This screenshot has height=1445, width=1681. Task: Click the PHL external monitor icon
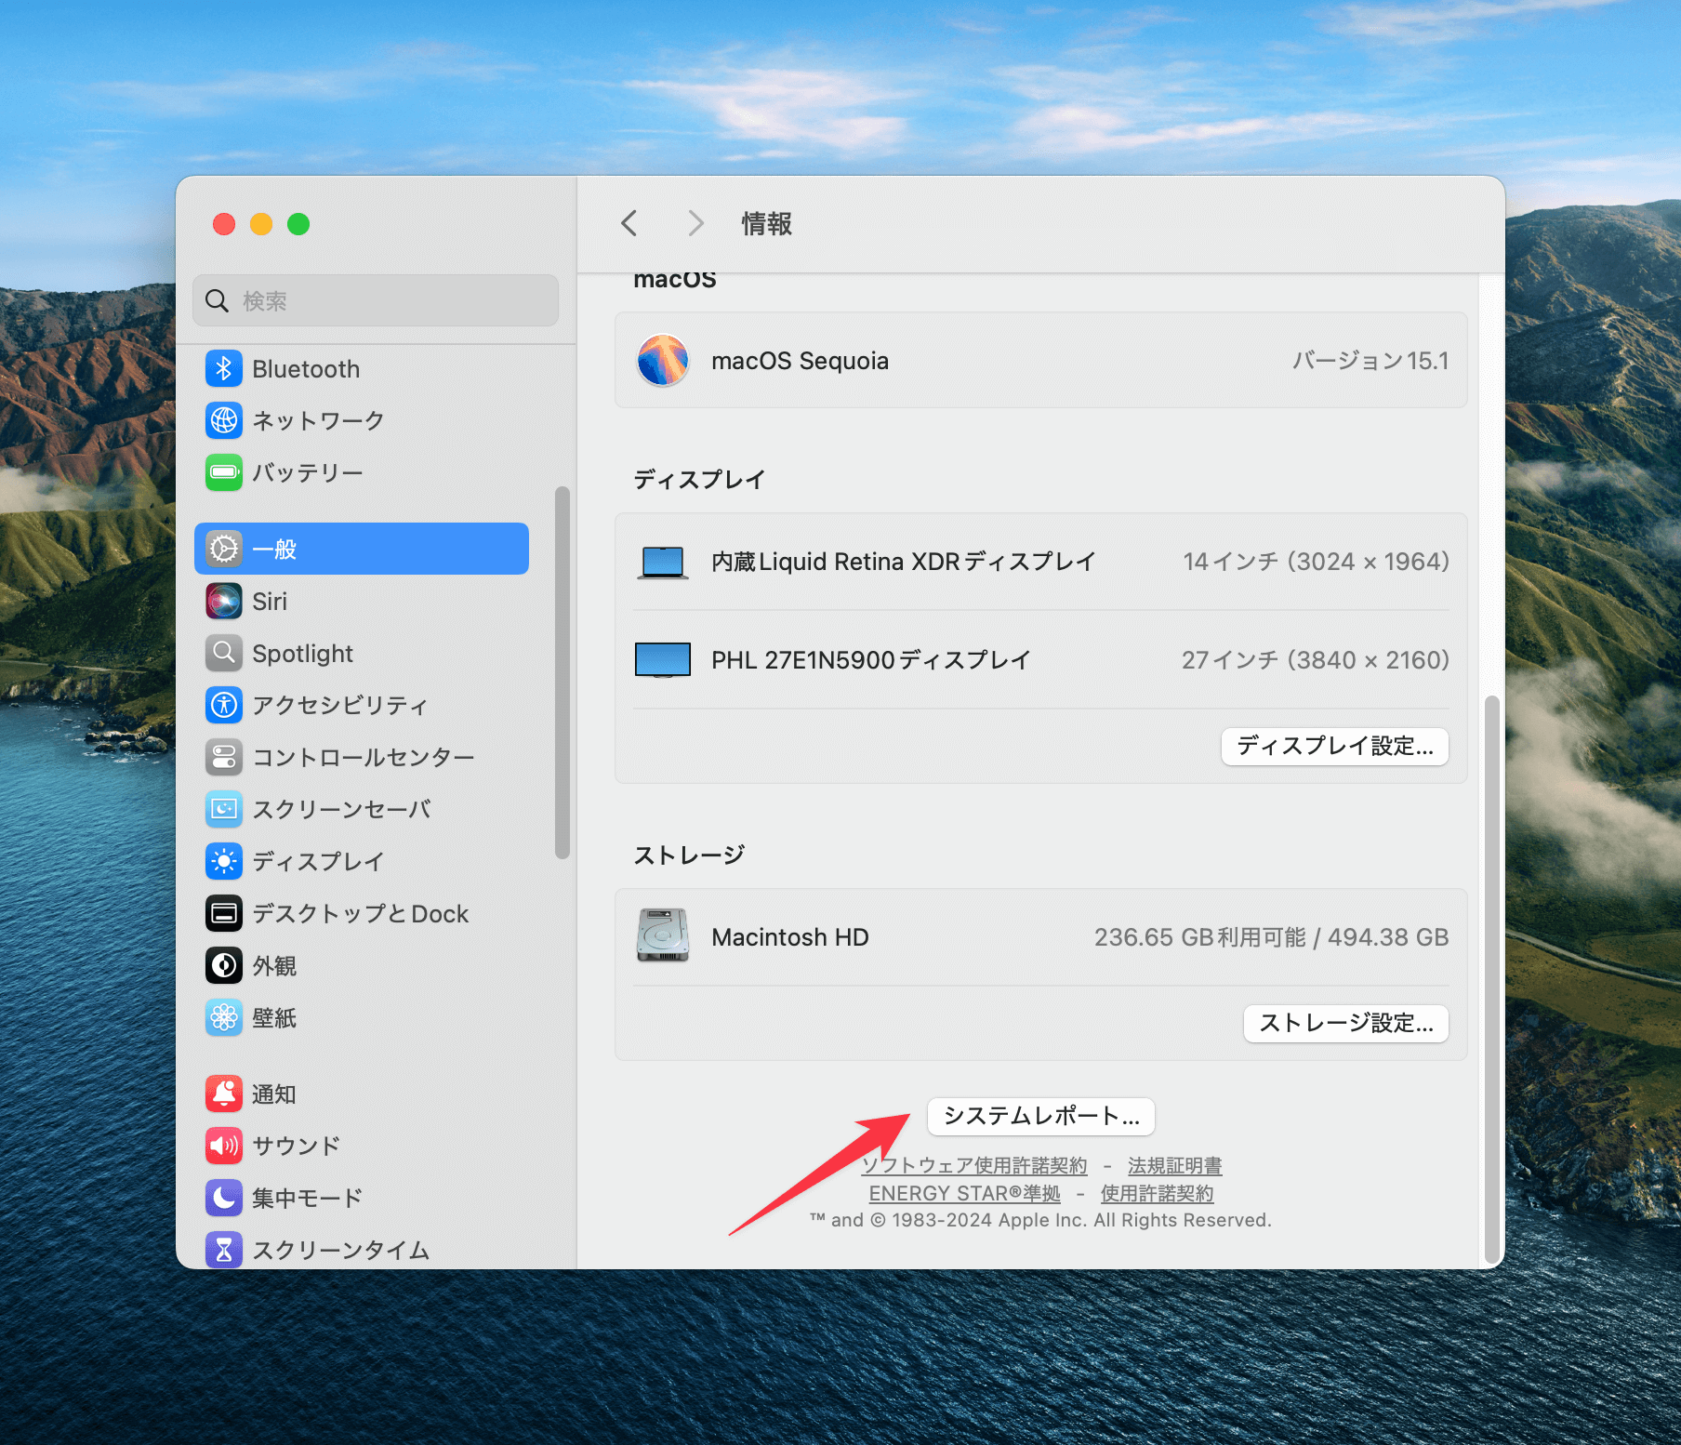point(663,660)
